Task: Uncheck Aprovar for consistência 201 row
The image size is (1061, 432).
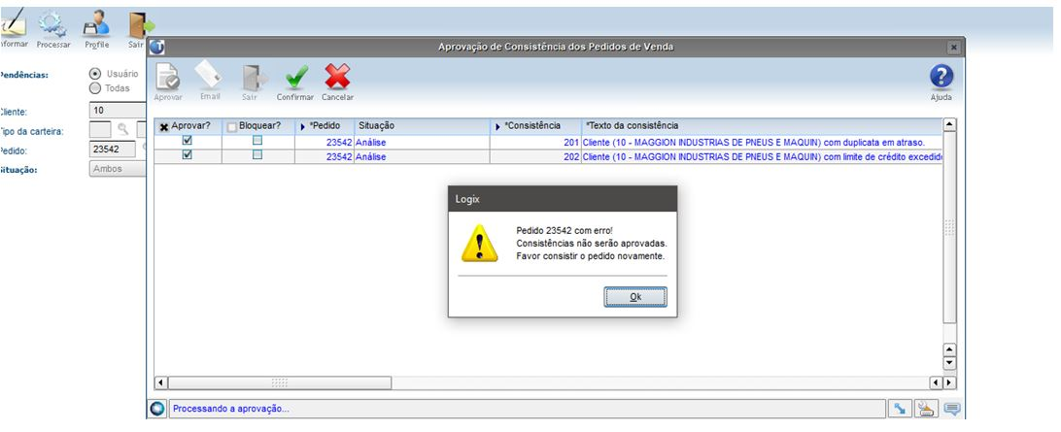Action: point(188,141)
